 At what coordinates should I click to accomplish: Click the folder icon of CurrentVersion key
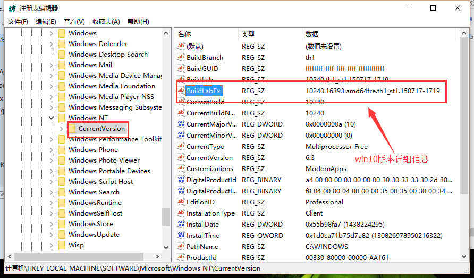72,129
